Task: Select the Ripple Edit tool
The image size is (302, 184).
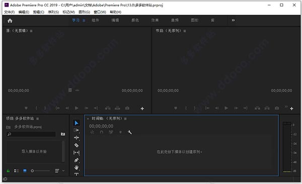Action: click(x=77, y=138)
